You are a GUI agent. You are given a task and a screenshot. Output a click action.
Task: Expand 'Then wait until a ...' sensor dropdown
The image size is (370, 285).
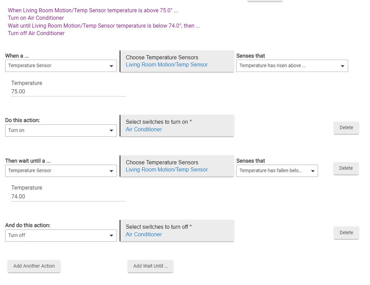[x=61, y=171]
